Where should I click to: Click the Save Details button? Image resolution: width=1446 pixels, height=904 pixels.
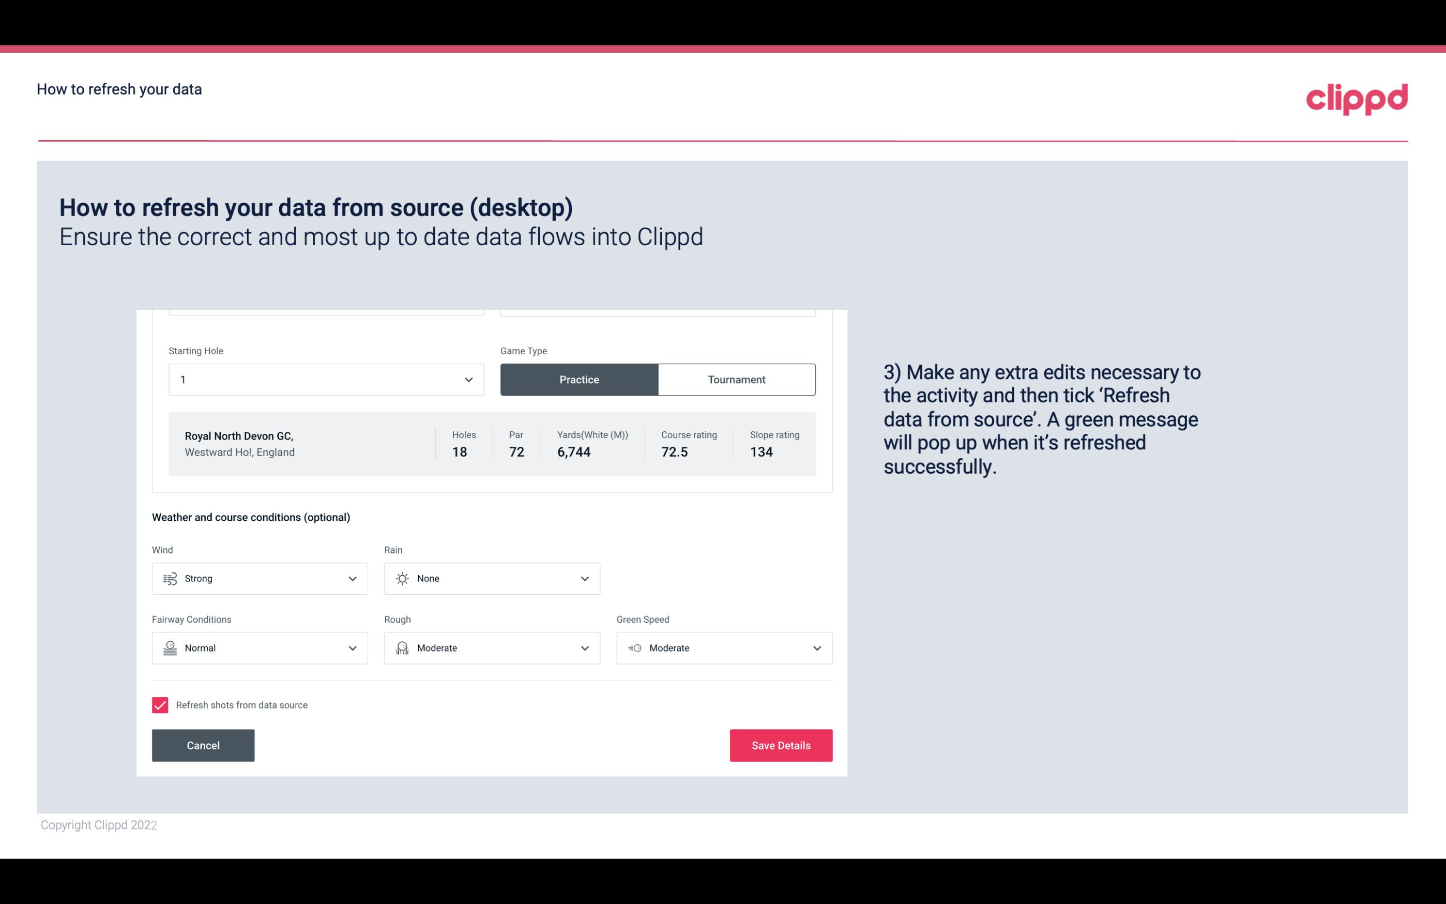781,745
